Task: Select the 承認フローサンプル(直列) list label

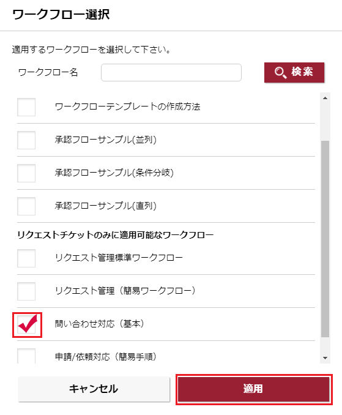Action: (105, 206)
